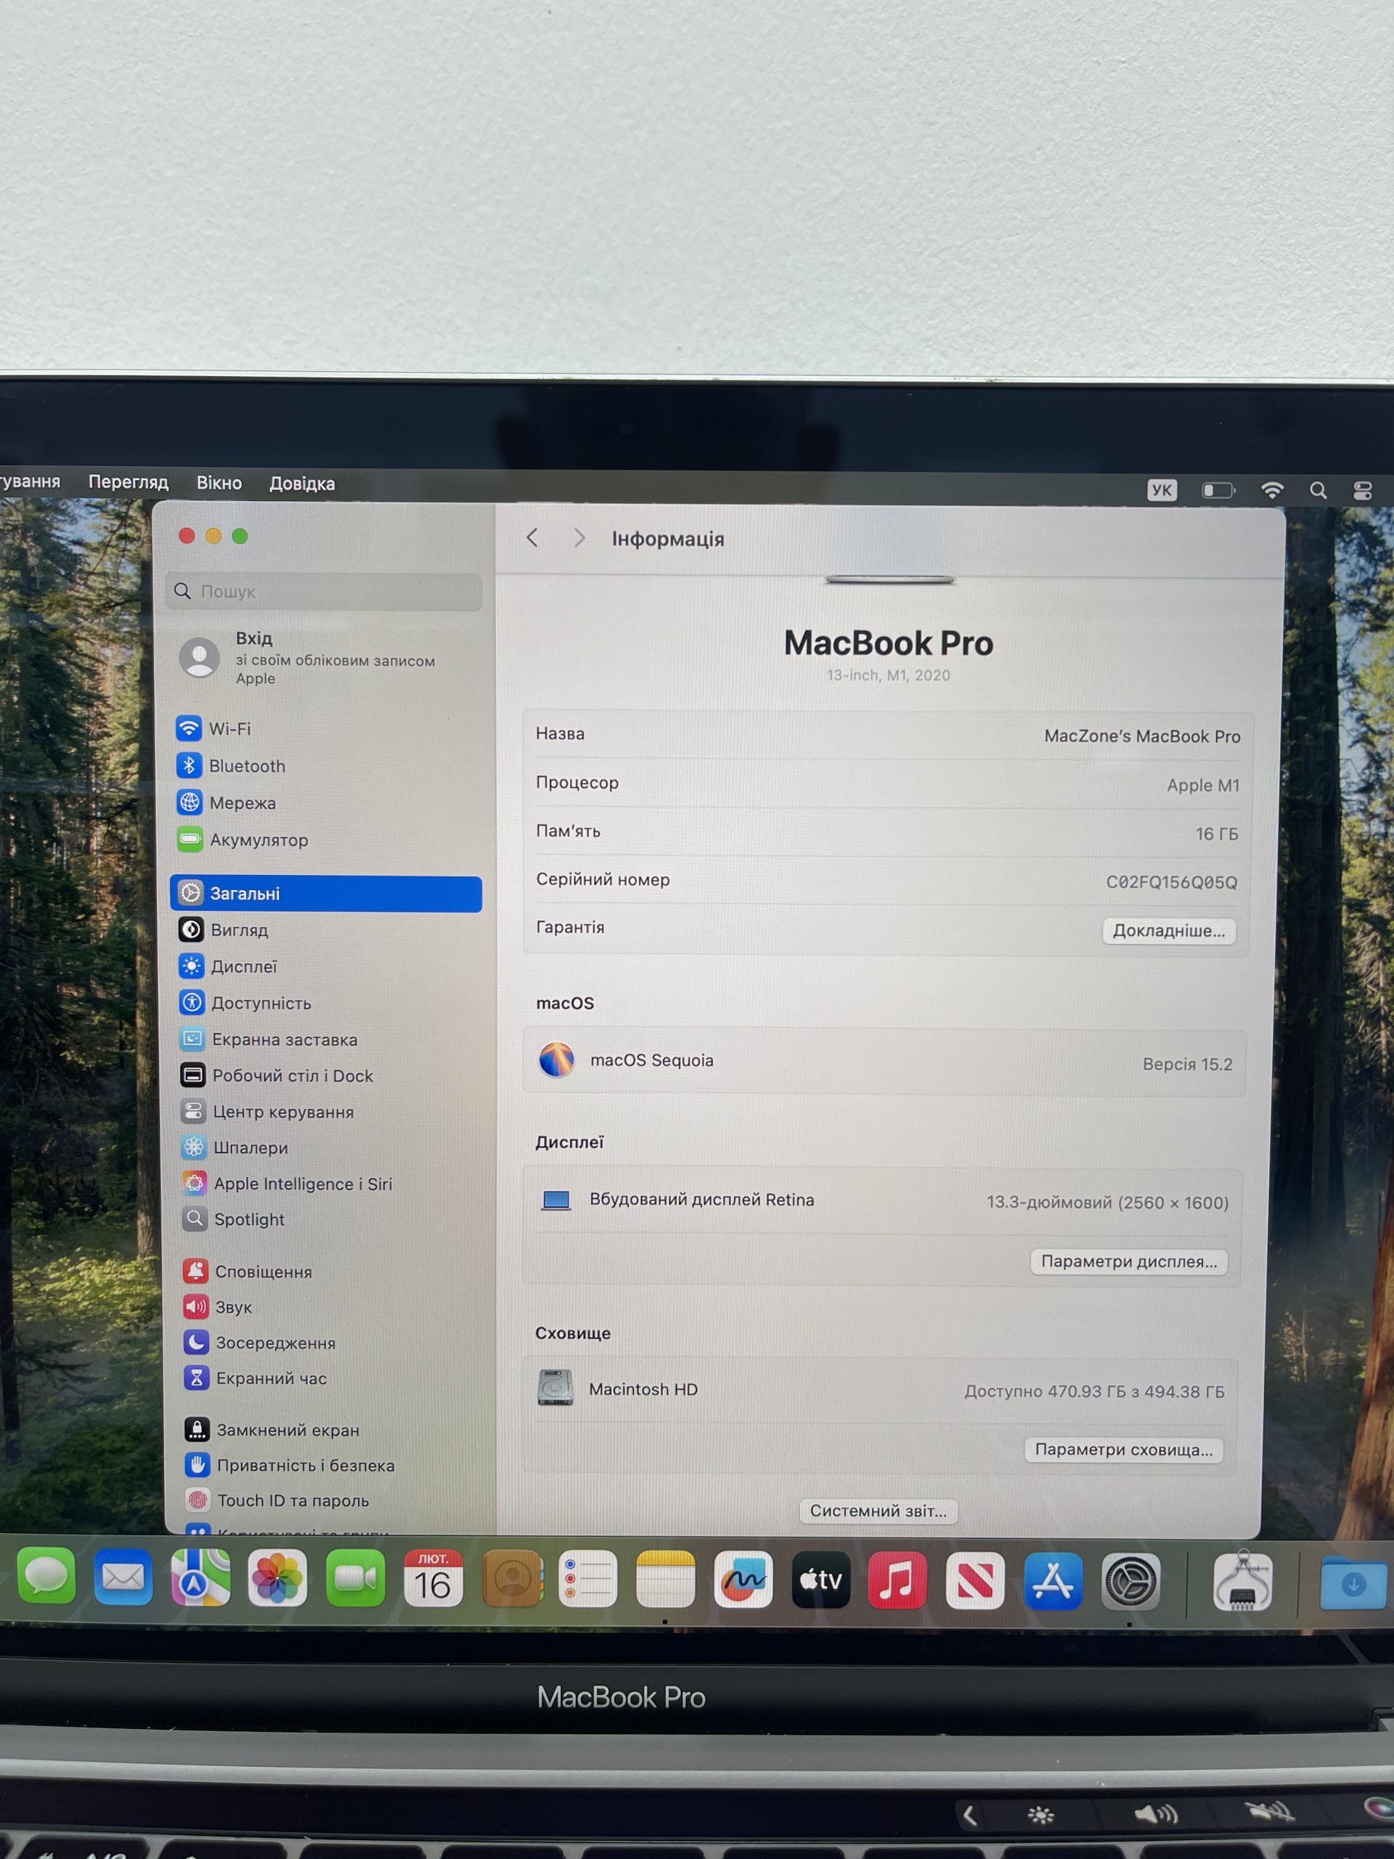The height and width of the screenshot is (1859, 1394).
Task: Launch News from the Dock
Action: pos(974,1582)
